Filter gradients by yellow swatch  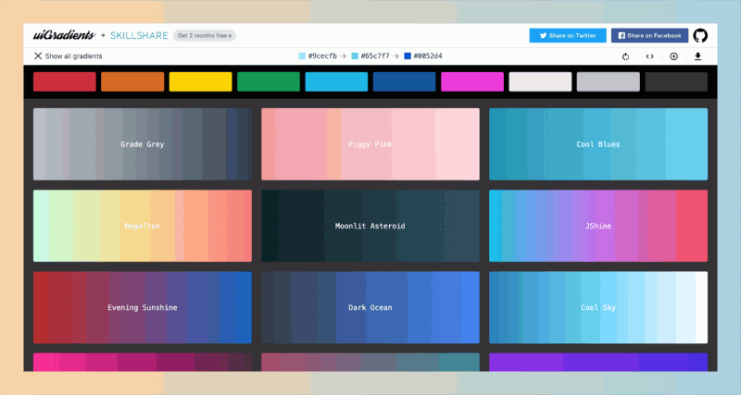point(200,81)
